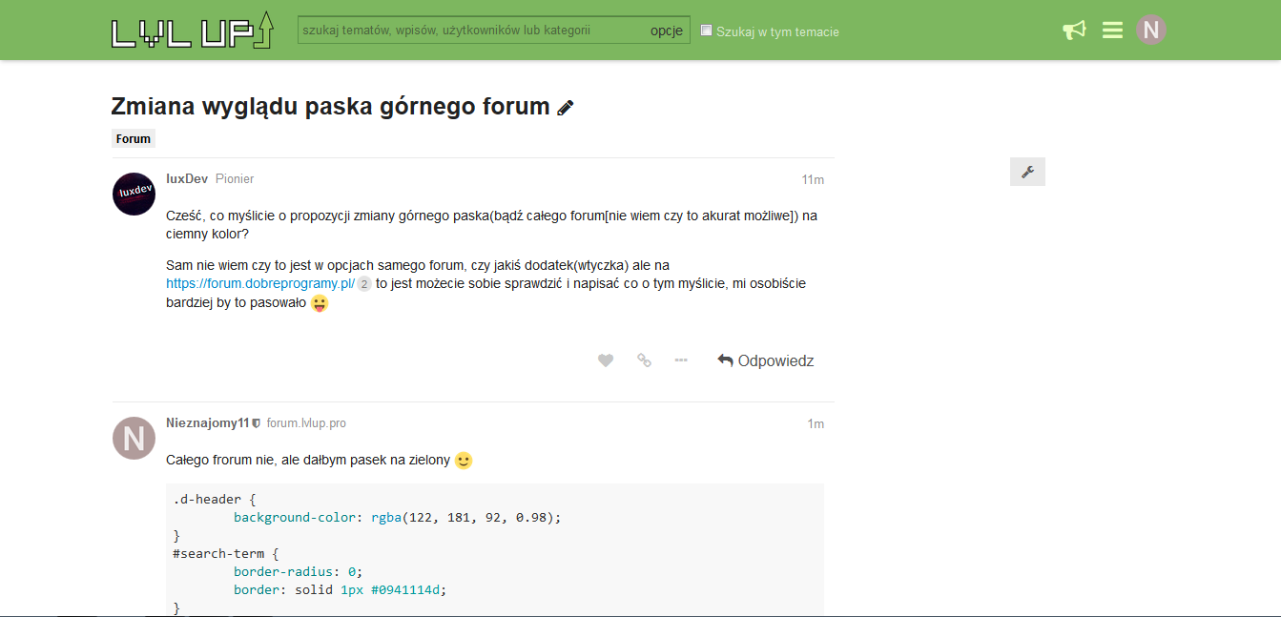
Task: Open the forum.dobreprogramy.pl link
Action: [260, 284]
